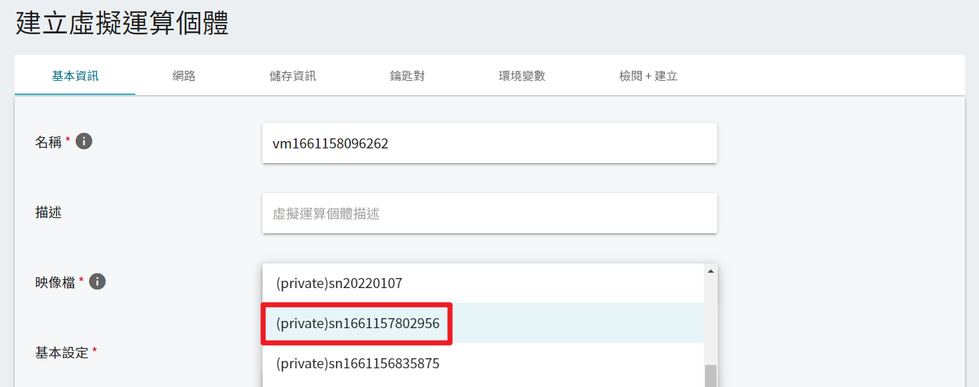Viewport: 979px width, 387px height.
Task: Focus the 名稱 field containing vm1661158096262
Action: click(x=490, y=143)
